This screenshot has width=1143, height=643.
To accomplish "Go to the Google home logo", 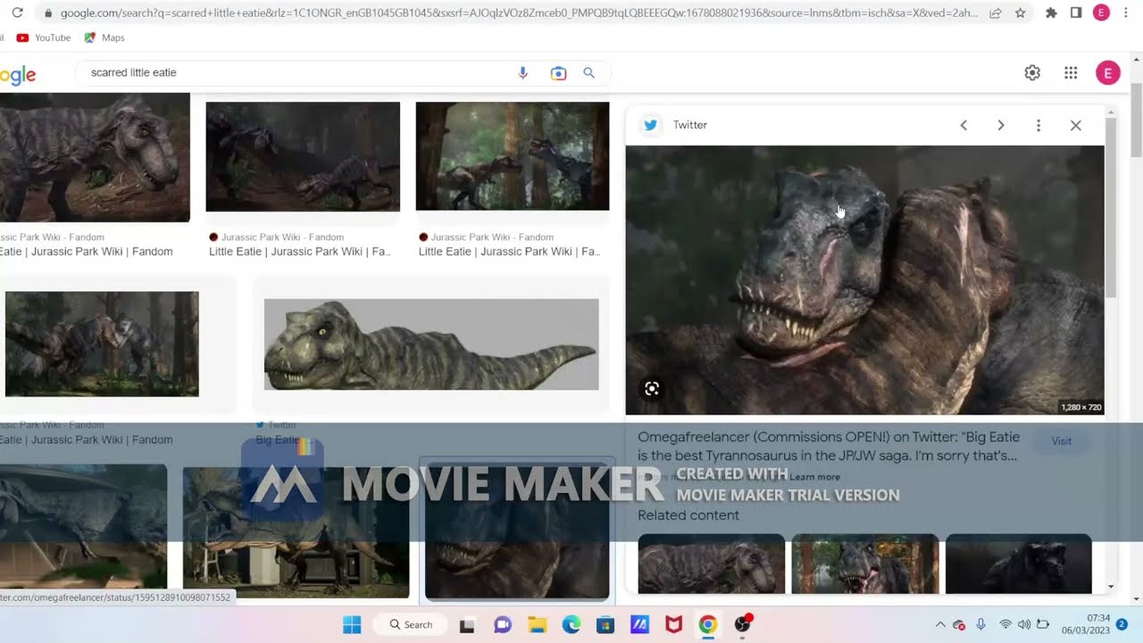I will pos(18,75).
